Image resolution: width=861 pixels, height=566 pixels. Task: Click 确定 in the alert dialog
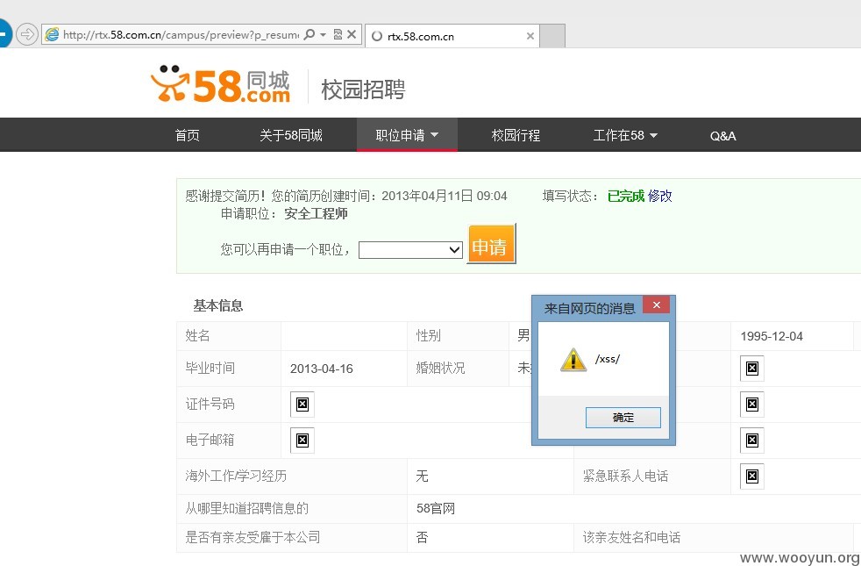623,418
